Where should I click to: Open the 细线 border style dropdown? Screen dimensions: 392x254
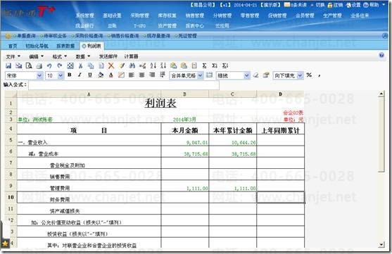247,75
